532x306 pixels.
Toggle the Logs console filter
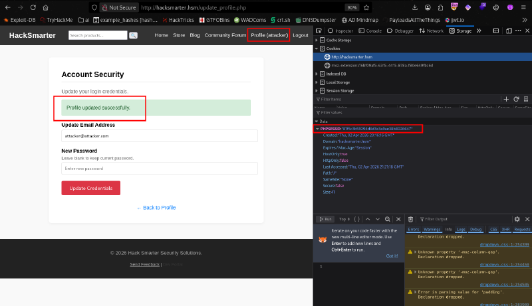click(x=461, y=229)
